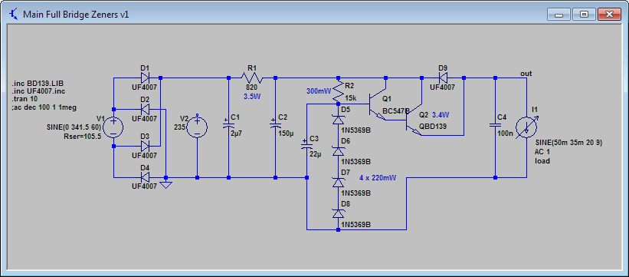Image resolution: width=629 pixels, height=277 pixels.
Task: Click the 'out' net label
Action: pyautogui.click(x=526, y=74)
